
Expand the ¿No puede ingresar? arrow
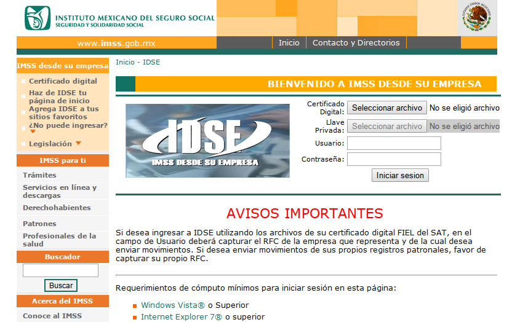pyautogui.click(x=33, y=132)
